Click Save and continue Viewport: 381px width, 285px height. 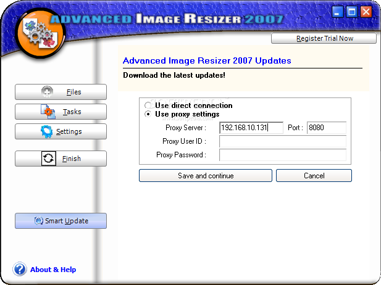206,176
